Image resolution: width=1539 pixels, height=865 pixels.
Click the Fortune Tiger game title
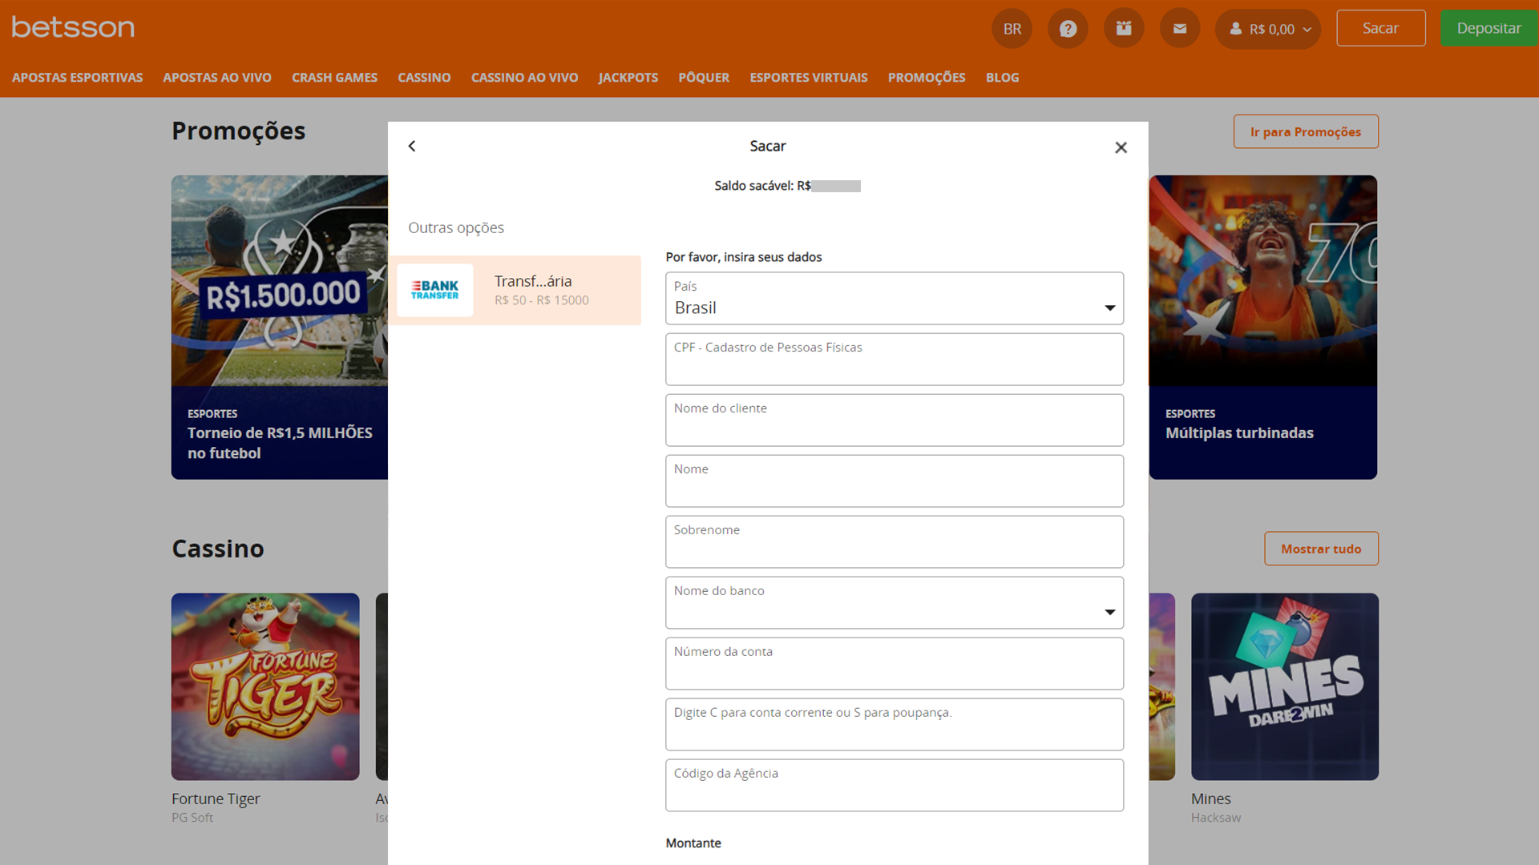(x=216, y=799)
